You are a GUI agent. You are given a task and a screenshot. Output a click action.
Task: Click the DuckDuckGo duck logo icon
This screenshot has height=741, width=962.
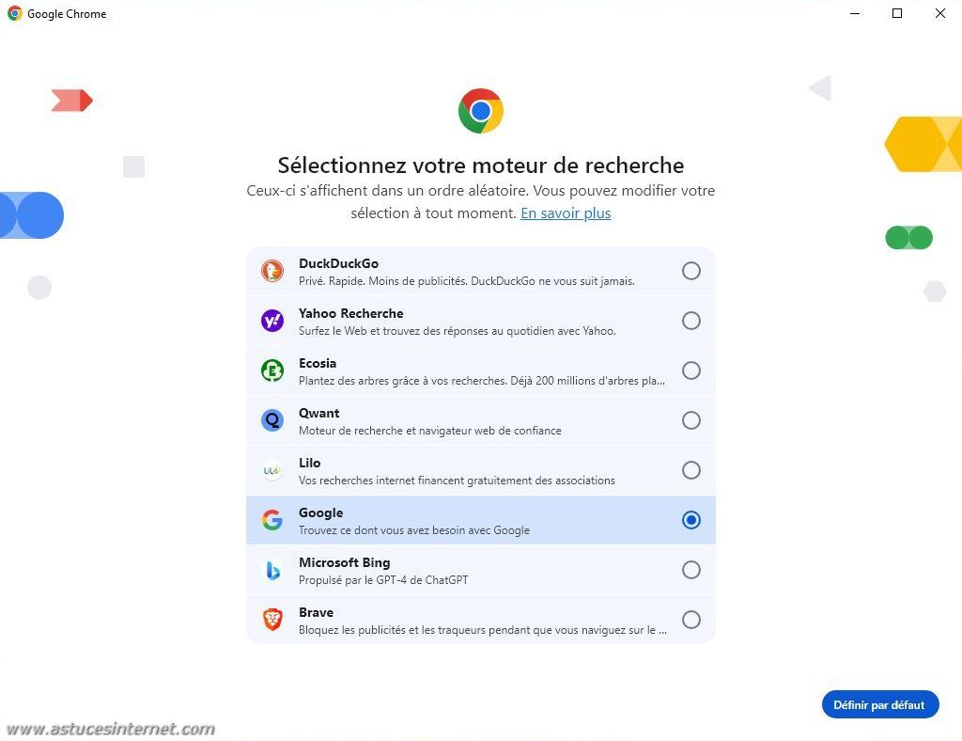272,271
